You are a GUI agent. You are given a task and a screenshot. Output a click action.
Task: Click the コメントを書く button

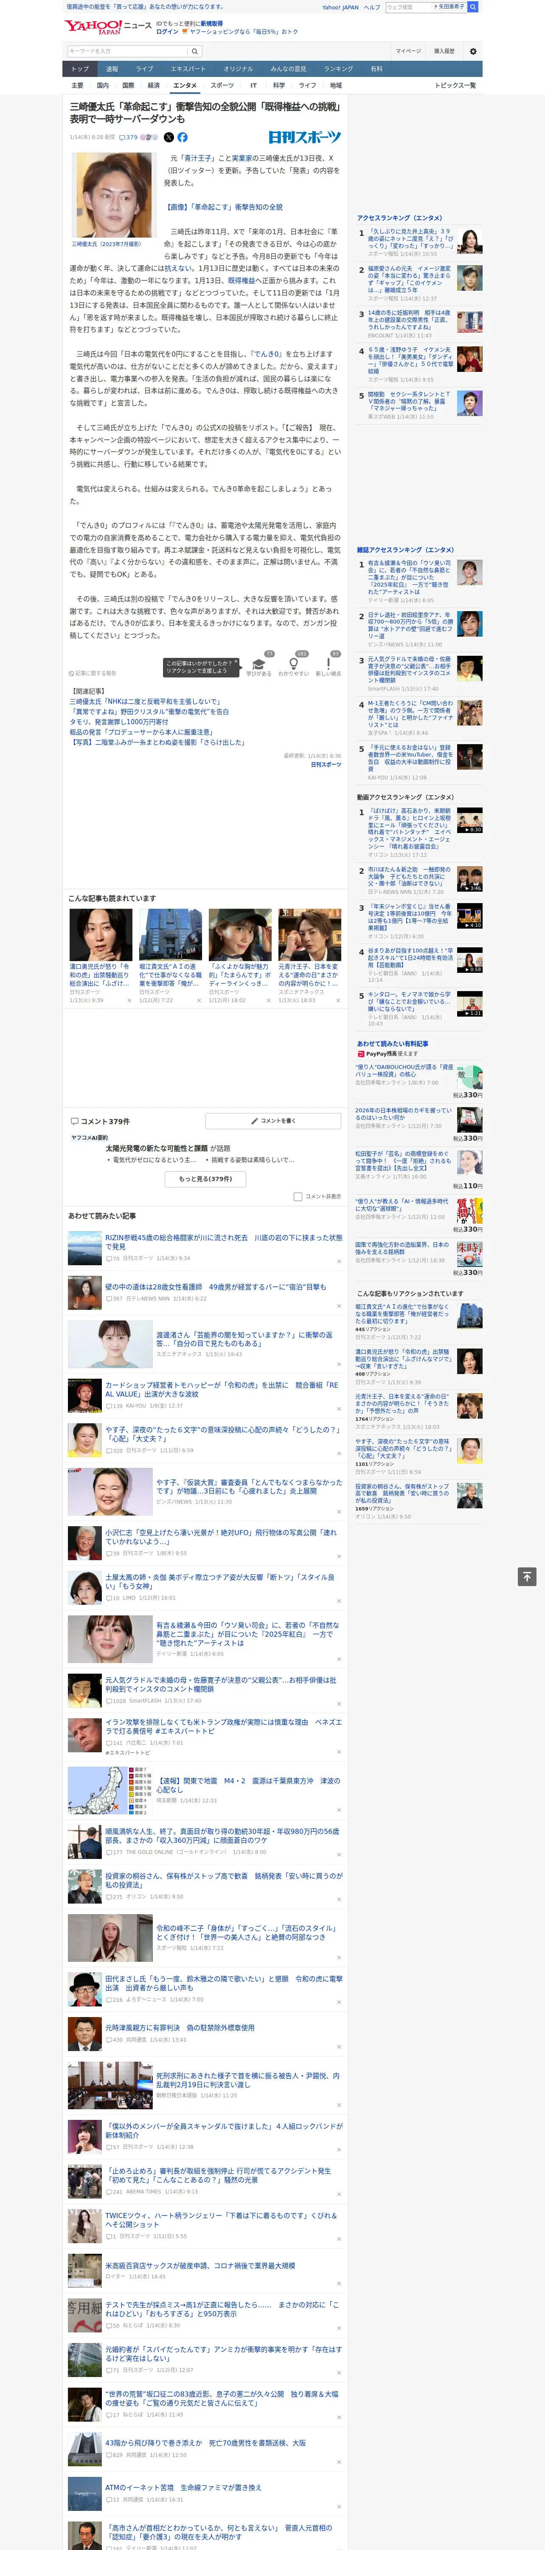(273, 1121)
